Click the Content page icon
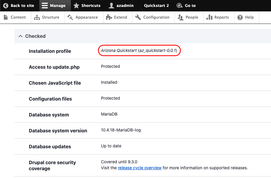This screenshot has height=178, width=271. pos(6,17)
